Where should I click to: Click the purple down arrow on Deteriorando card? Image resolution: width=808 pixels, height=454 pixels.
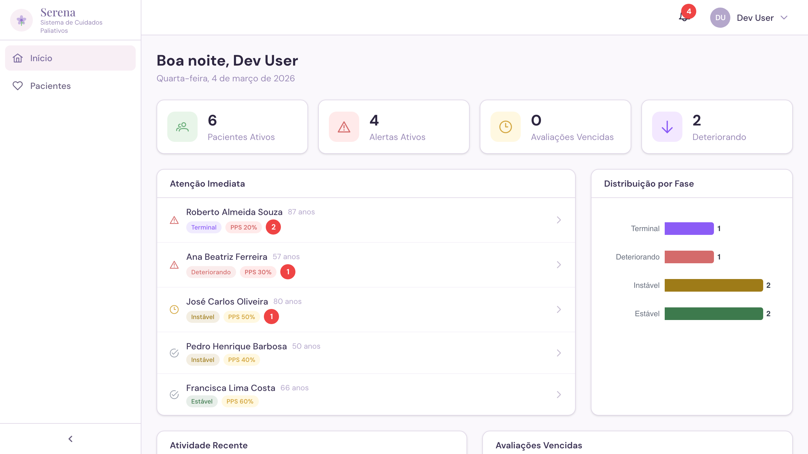click(667, 127)
